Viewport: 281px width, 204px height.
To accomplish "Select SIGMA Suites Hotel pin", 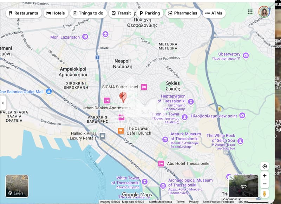I will point(144,87).
